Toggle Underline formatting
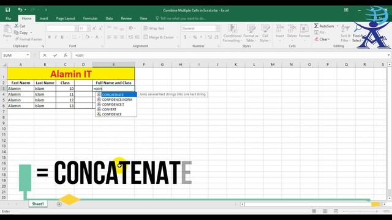 point(62,37)
